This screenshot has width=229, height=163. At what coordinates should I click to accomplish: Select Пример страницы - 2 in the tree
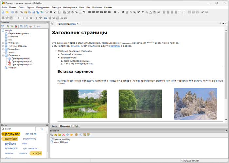[x=22, y=61]
